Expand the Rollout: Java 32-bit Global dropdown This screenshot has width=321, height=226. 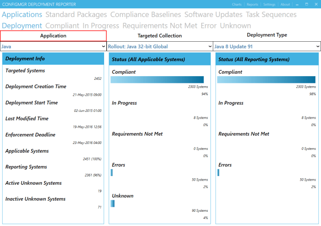160,46
